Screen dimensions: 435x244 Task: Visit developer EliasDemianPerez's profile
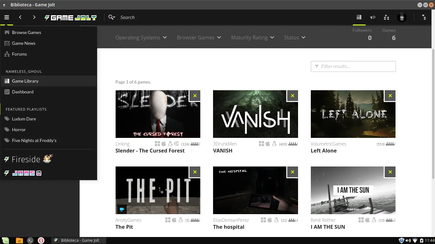(x=231, y=220)
